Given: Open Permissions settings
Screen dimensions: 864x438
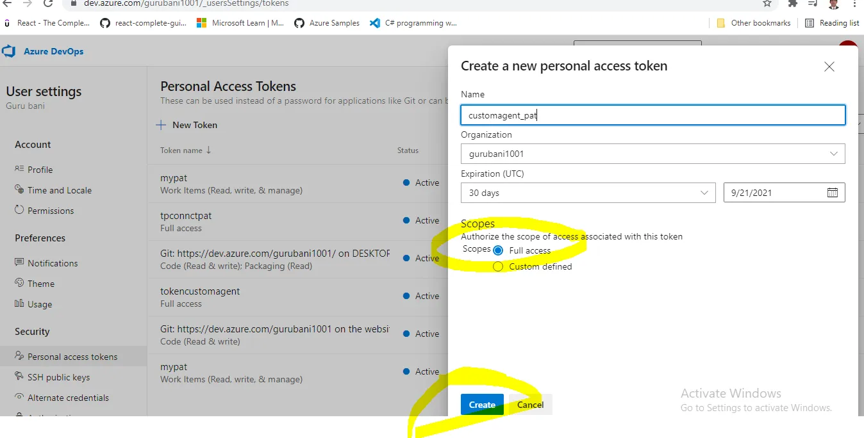Looking at the screenshot, I should point(51,211).
